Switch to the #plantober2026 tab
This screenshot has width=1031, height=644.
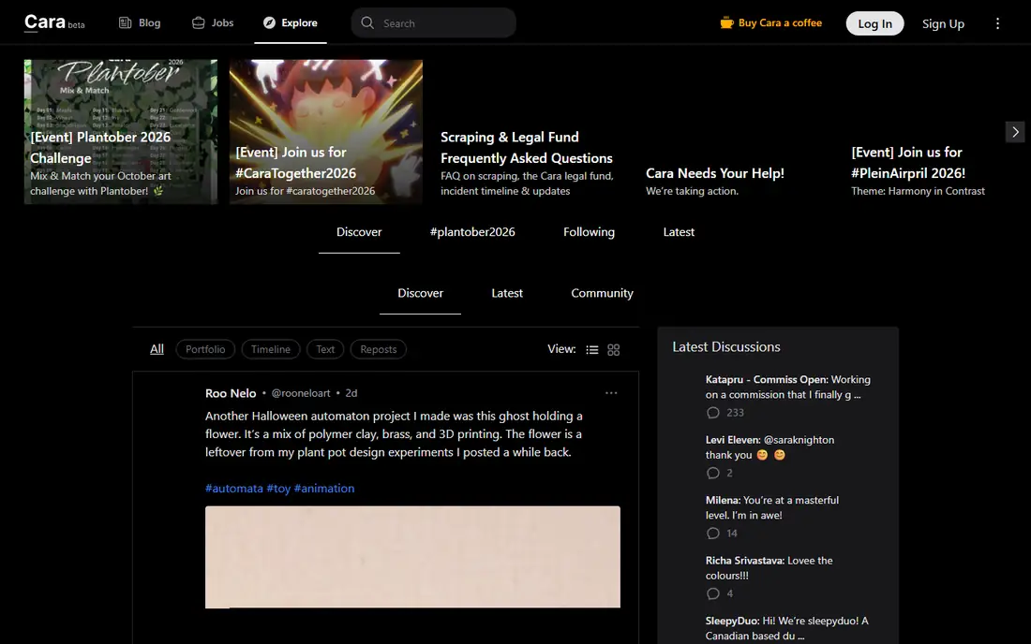472,232
